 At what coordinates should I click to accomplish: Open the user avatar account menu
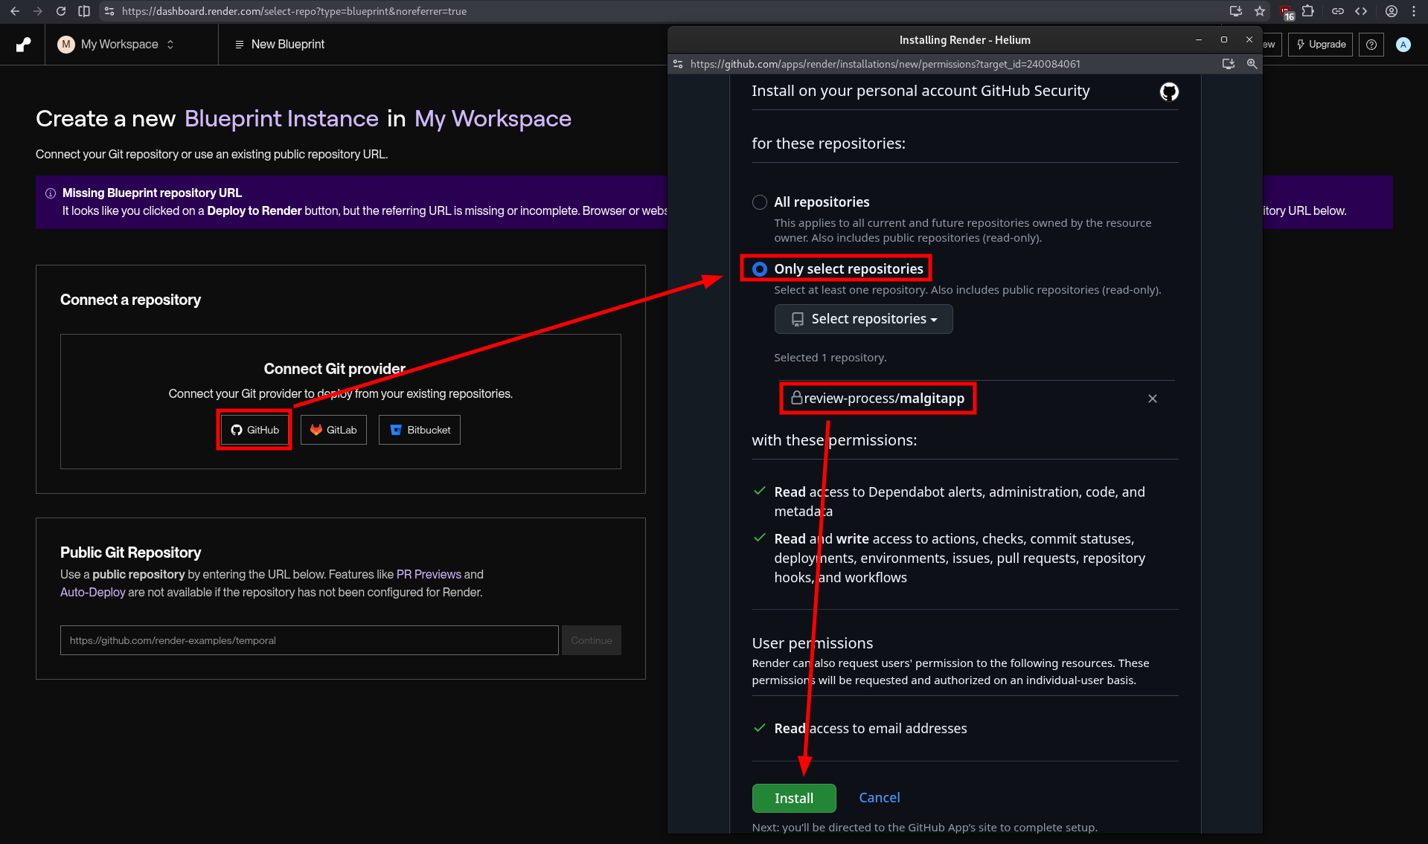pyautogui.click(x=1403, y=45)
